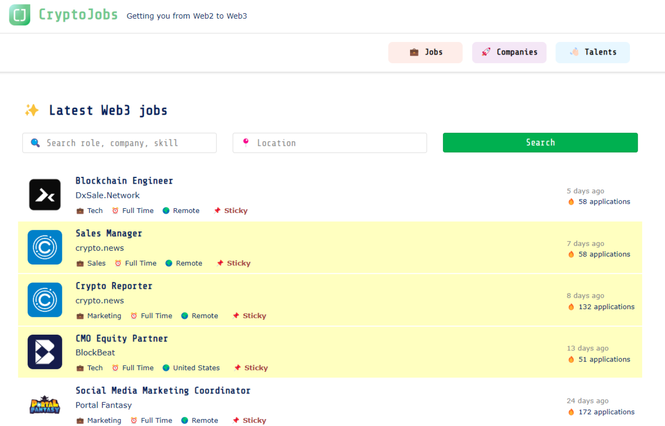The image size is (665, 426).
Task: Click the rocket icon on Companies button
Action: 485,52
